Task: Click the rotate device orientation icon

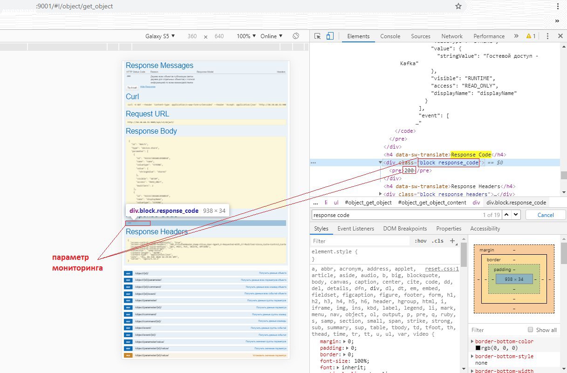Action: tap(295, 36)
